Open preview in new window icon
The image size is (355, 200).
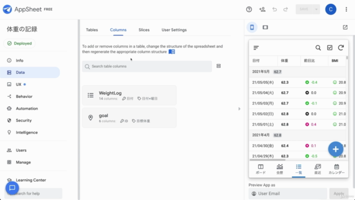(345, 27)
